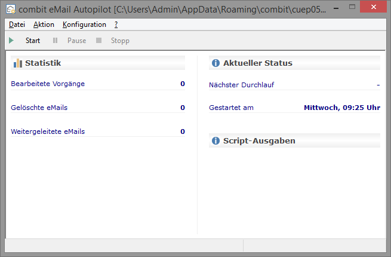Click the left status bar panel

click(124, 245)
